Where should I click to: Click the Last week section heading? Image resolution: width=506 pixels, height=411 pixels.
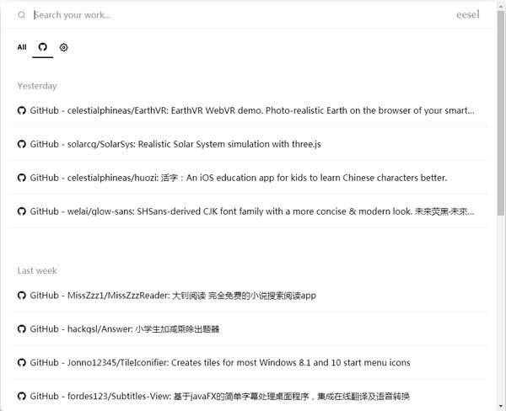(x=37, y=270)
